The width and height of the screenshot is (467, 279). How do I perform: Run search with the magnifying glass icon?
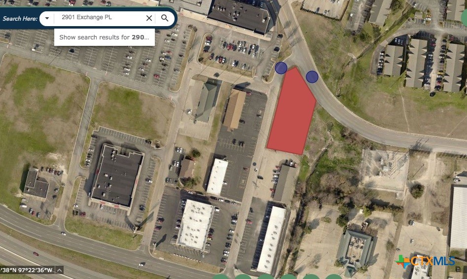[x=165, y=18]
